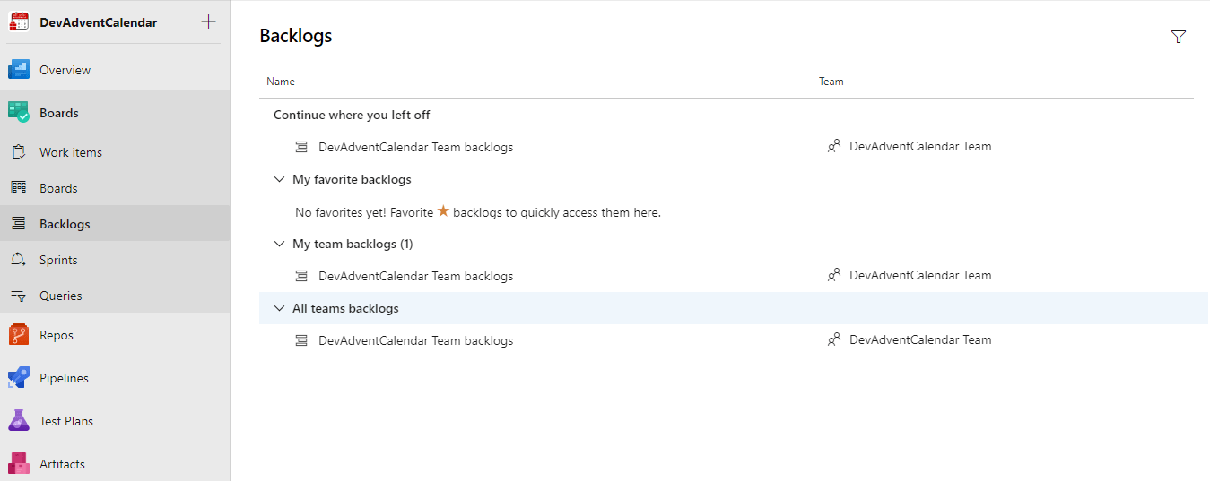This screenshot has height=481, width=1210.
Task: Collapse My team backlogs section
Action: 279,244
